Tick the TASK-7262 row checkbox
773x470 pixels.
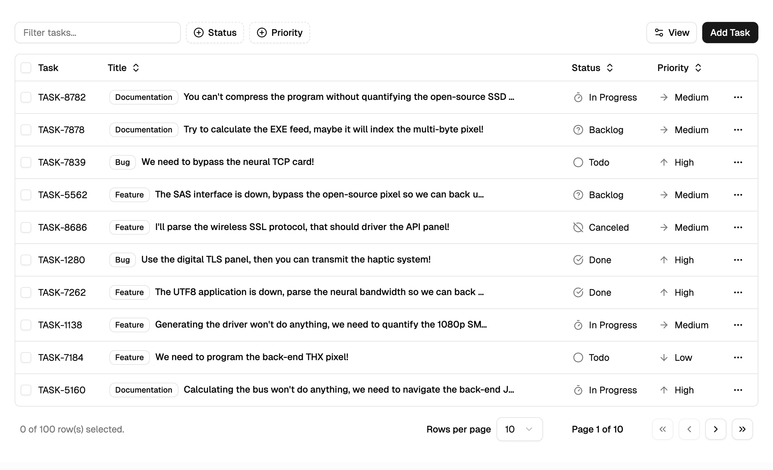(26, 292)
